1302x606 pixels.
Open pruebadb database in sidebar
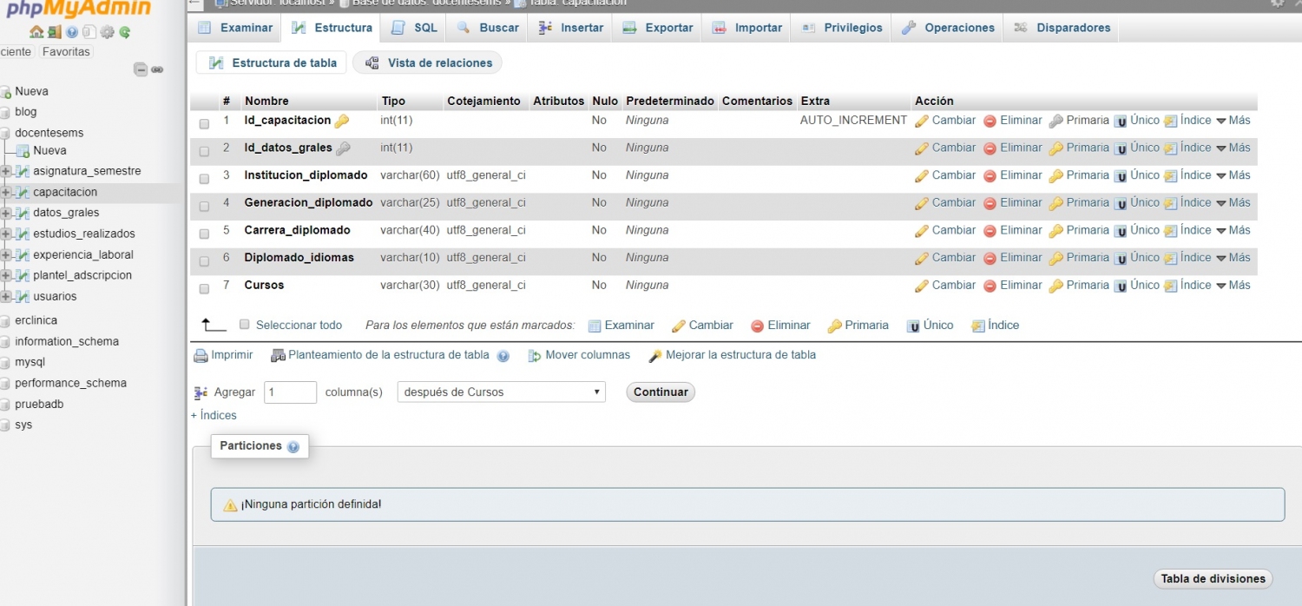(x=39, y=405)
